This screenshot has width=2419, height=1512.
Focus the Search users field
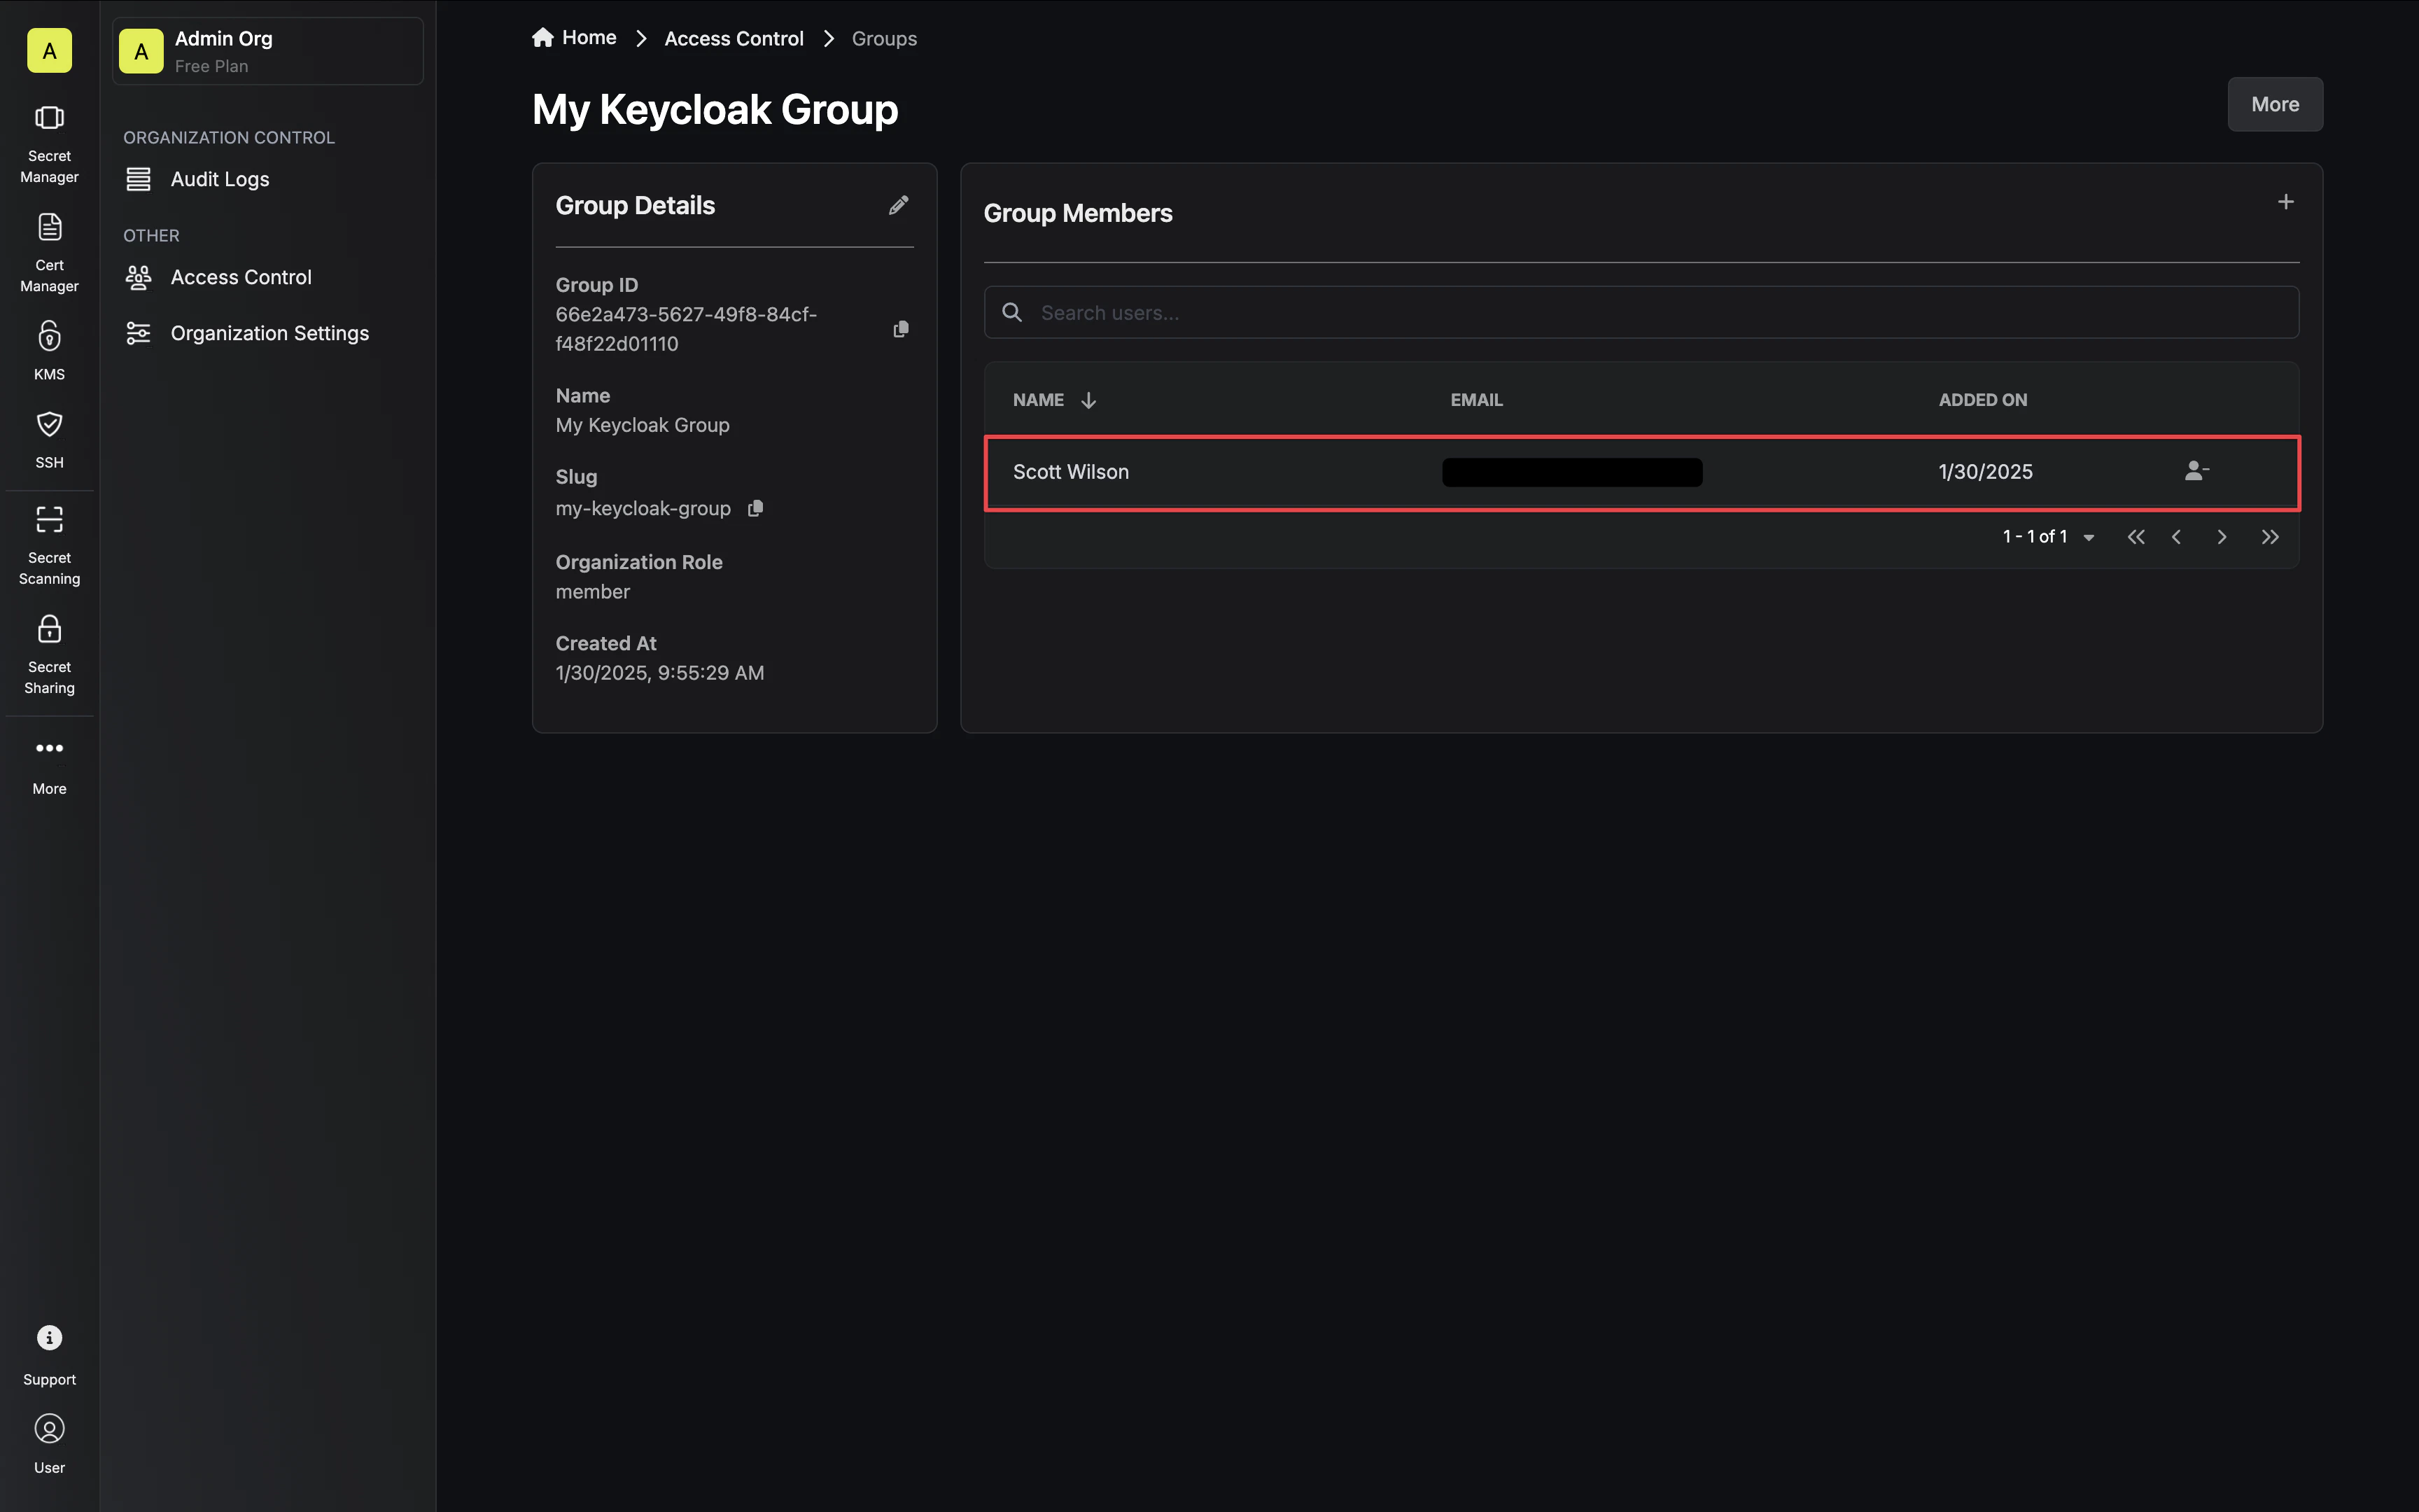[x=1641, y=312]
